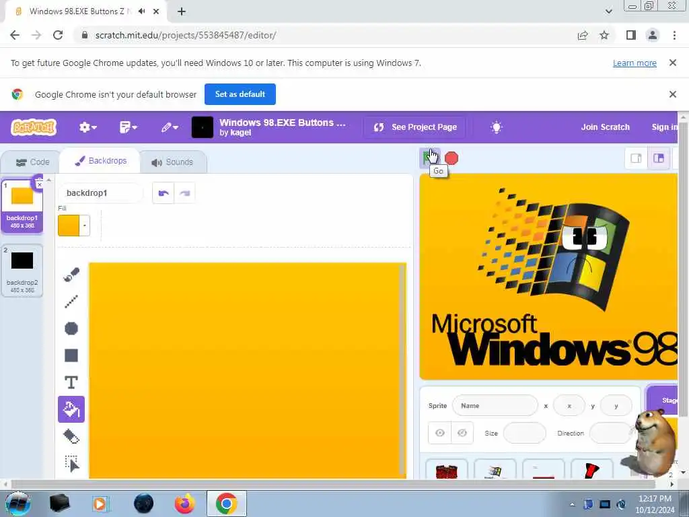Click the sprite x coordinate field
This screenshot has height=517, width=689.
(569, 406)
